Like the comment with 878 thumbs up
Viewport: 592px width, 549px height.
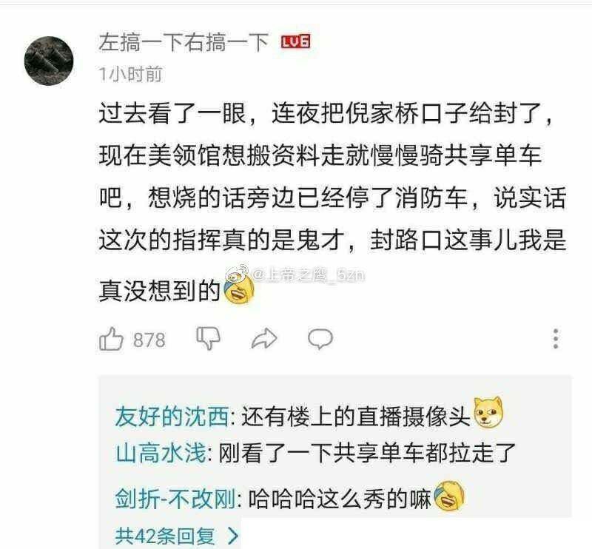(111, 338)
